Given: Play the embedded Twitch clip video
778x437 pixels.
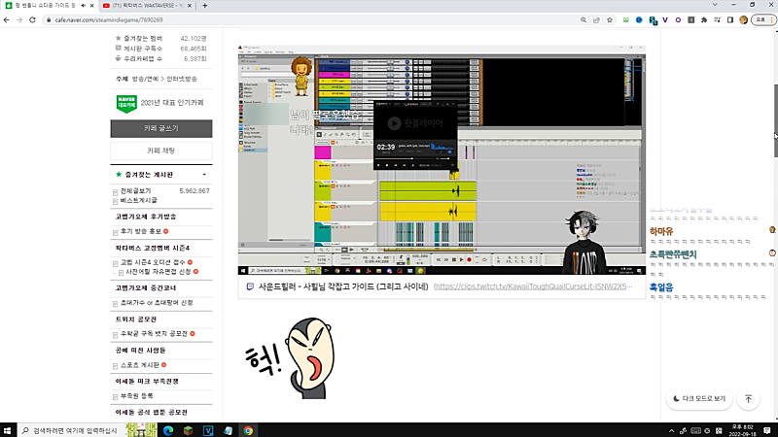Looking at the screenshot, I should (x=442, y=160).
